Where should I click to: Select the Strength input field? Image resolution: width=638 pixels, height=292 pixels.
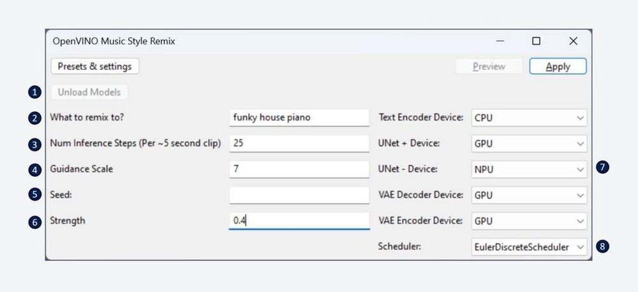(299, 221)
